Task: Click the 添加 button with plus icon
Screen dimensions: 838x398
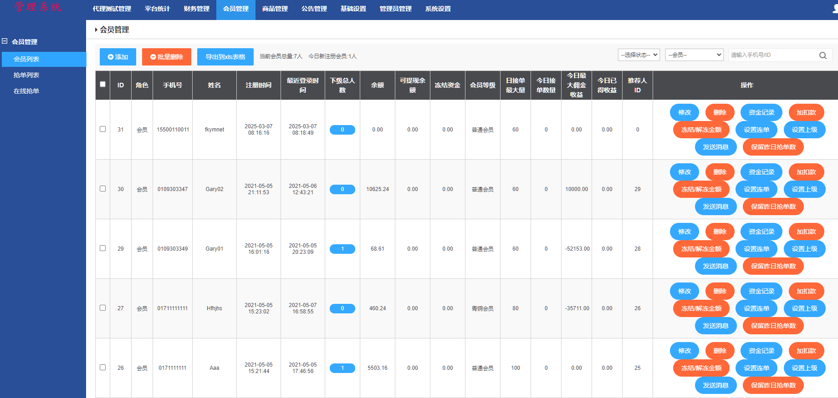Action: click(x=118, y=57)
